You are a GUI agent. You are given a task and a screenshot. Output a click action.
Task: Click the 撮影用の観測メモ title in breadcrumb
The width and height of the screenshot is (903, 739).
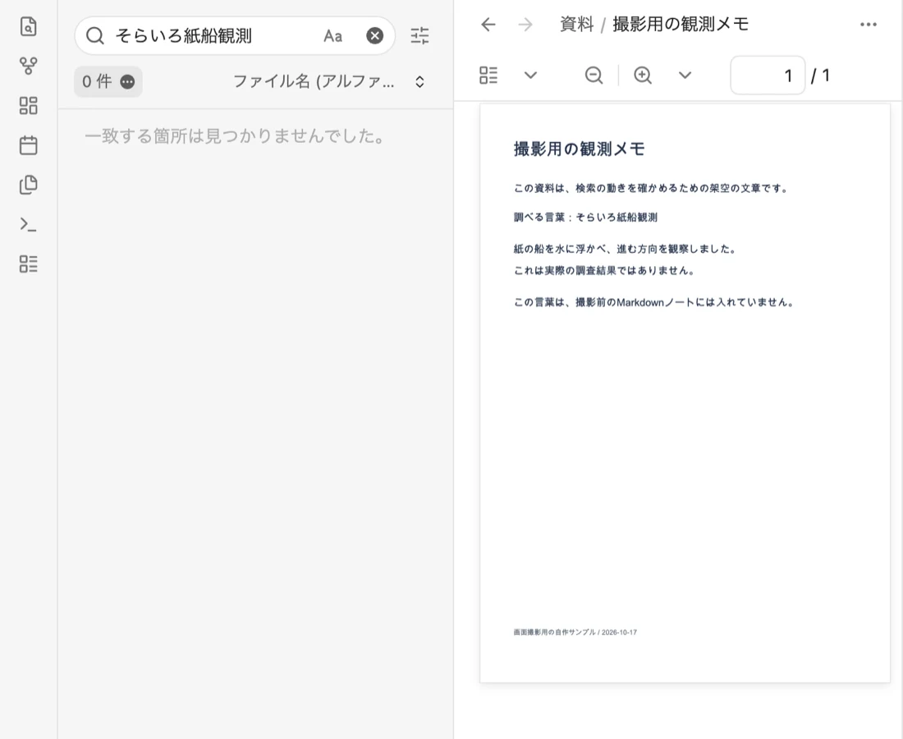(681, 24)
